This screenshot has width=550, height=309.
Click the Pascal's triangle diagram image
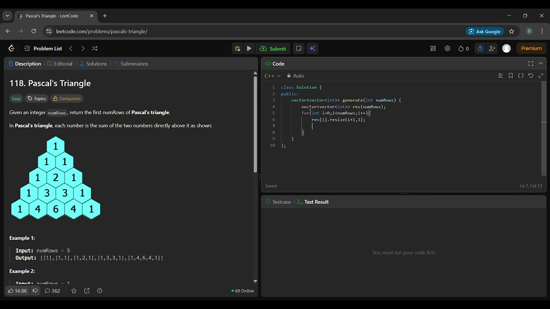55,178
